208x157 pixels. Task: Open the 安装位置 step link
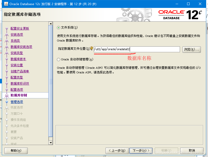17,65
